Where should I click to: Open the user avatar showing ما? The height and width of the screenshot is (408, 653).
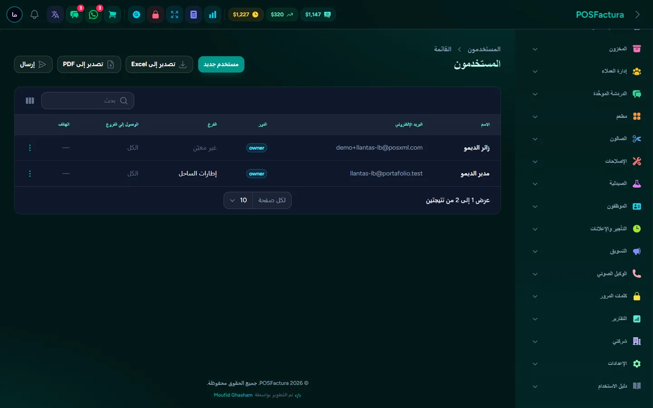pyautogui.click(x=15, y=15)
